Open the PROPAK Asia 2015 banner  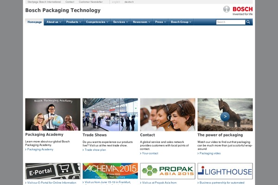click(x=168, y=171)
